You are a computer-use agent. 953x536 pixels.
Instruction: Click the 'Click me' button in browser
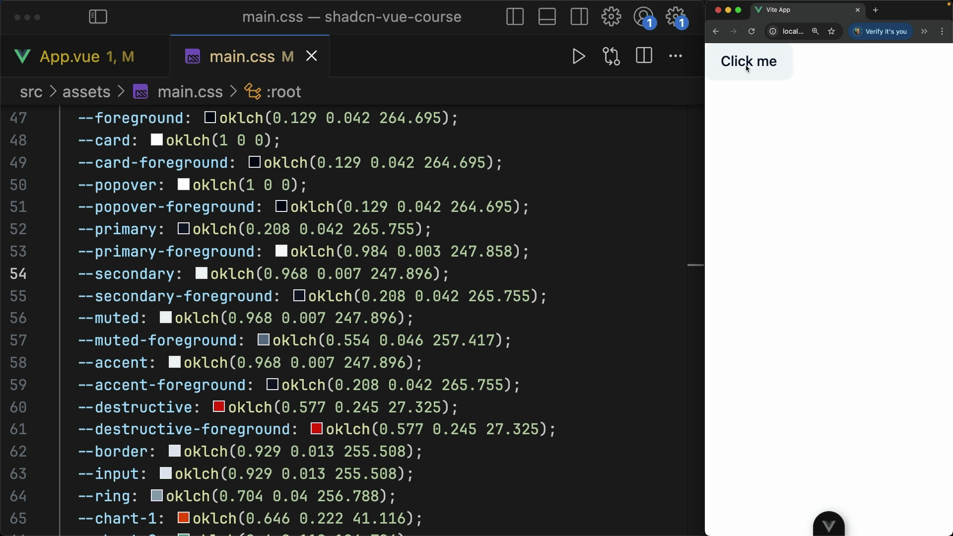tap(749, 62)
